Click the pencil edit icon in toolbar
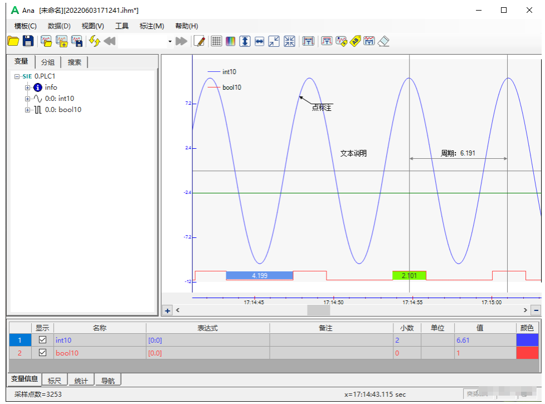This screenshot has height=404, width=545. [199, 41]
